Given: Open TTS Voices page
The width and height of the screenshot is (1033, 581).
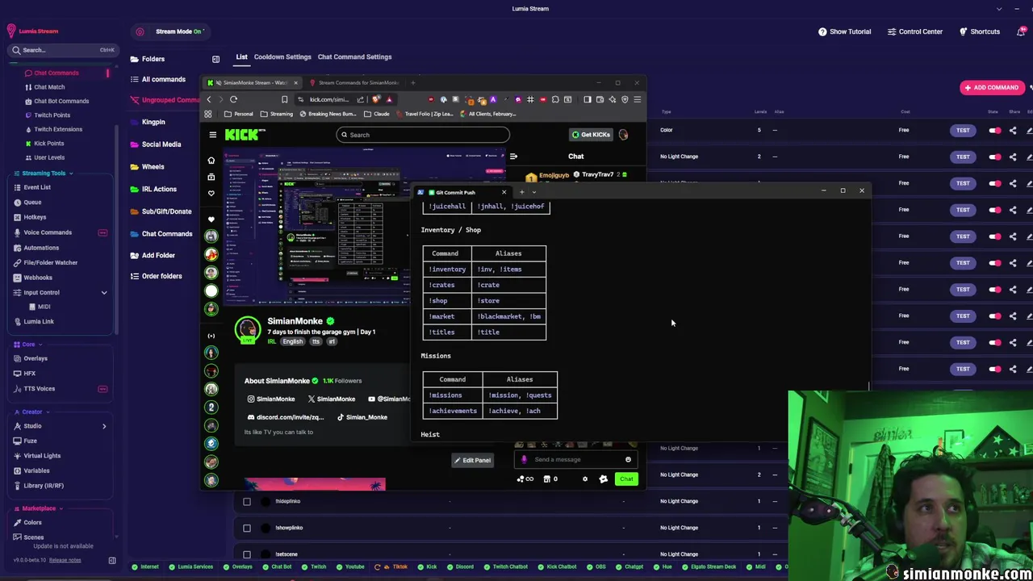Looking at the screenshot, I should pyautogui.click(x=39, y=388).
